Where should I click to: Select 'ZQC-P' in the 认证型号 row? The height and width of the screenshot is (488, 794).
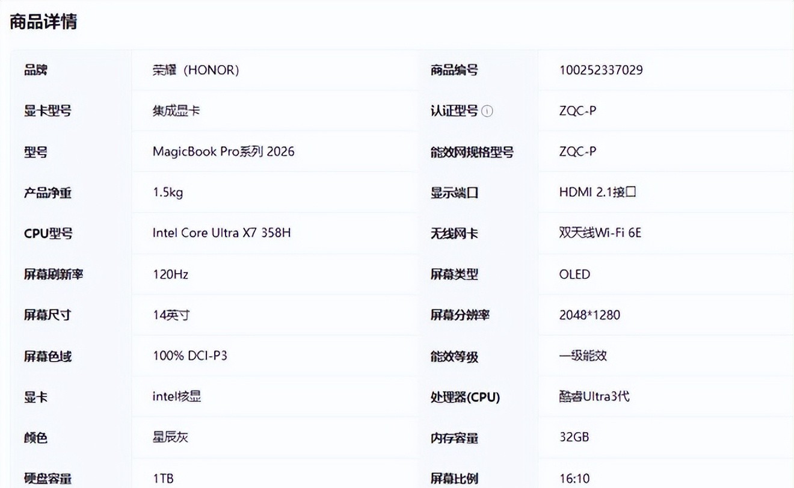pyautogui.click(x=577, y=111)
